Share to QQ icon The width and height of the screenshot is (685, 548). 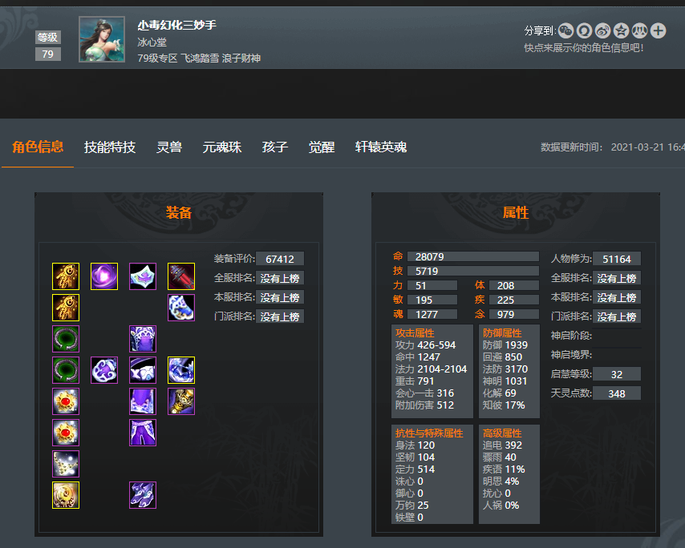point(584,30)
